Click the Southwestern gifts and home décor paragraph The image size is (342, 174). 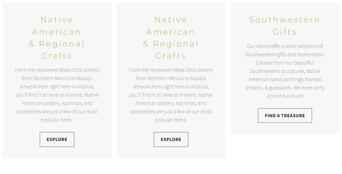click(285, 71)
